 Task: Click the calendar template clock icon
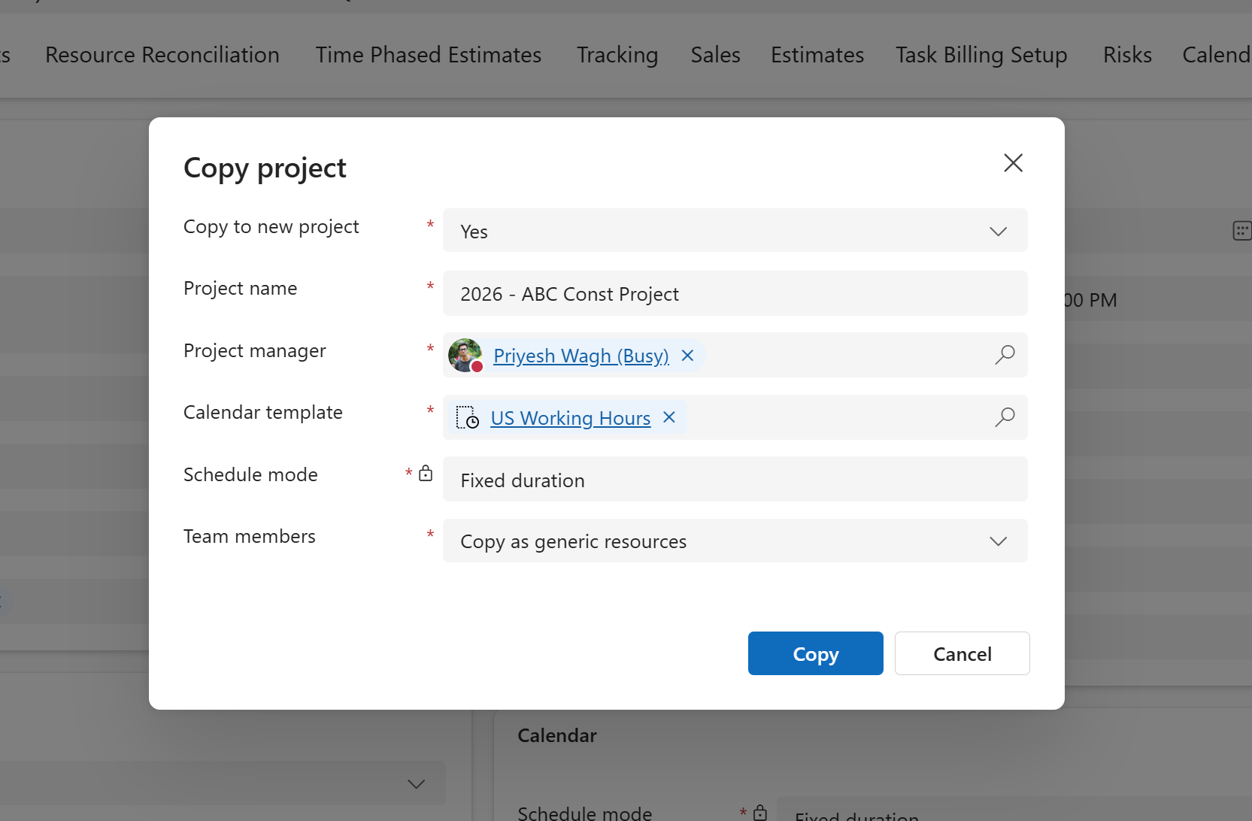(x=467, y=418)
